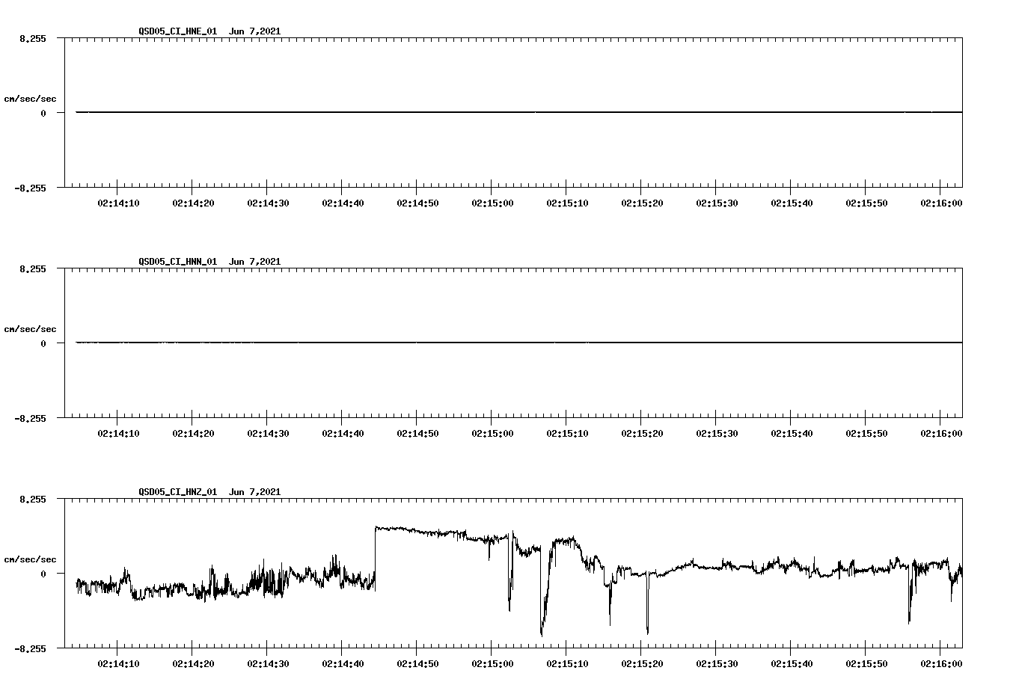Image resolution: width=1016 pixels, height=691 pixels.
Task: Click 02:15:10 time label under HNN plot
Action: point(567,434)
